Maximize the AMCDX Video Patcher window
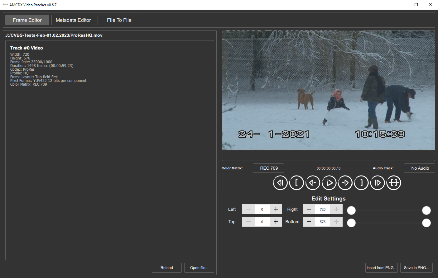Viewport: 438px width, 278px height. point(416,5)
